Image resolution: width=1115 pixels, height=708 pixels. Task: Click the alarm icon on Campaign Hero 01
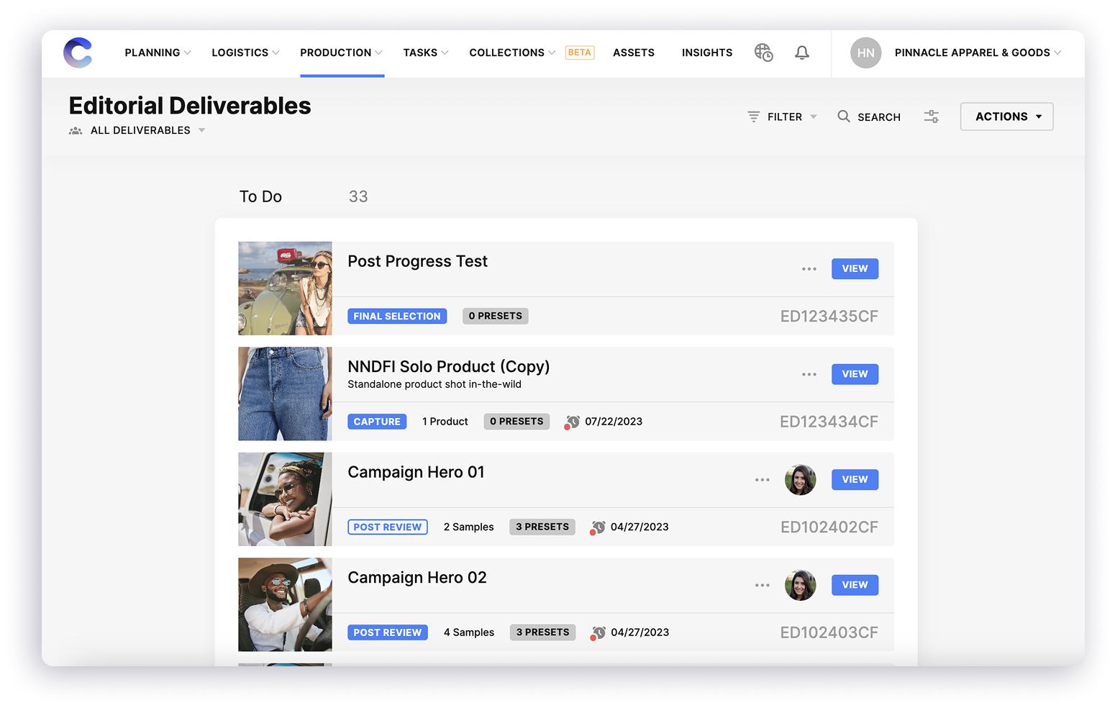click(598, 527)
